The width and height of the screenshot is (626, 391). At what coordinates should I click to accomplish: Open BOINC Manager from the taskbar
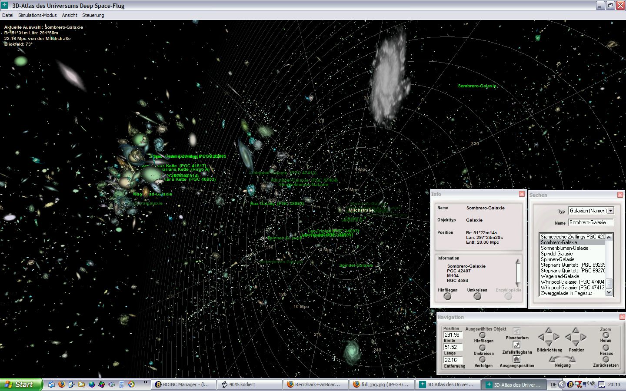point(182,384)
